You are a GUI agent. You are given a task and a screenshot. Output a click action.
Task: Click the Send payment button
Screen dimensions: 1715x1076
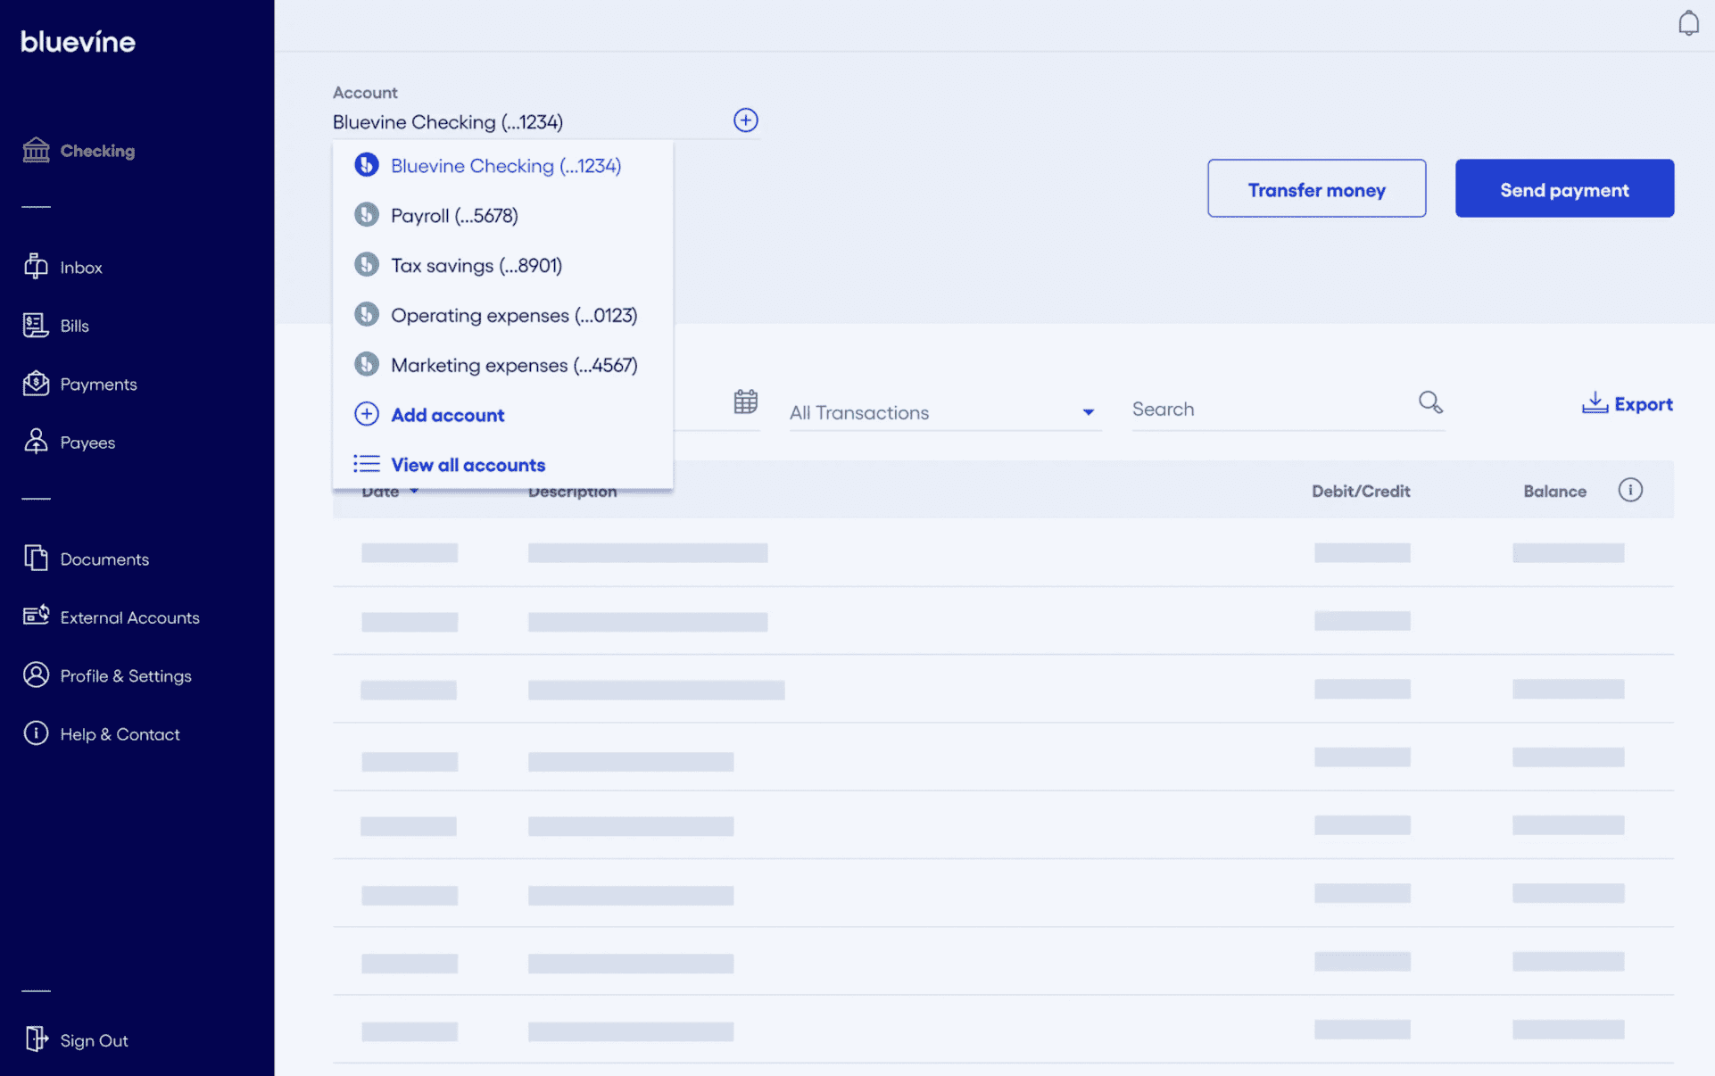tap(1563, 189)
